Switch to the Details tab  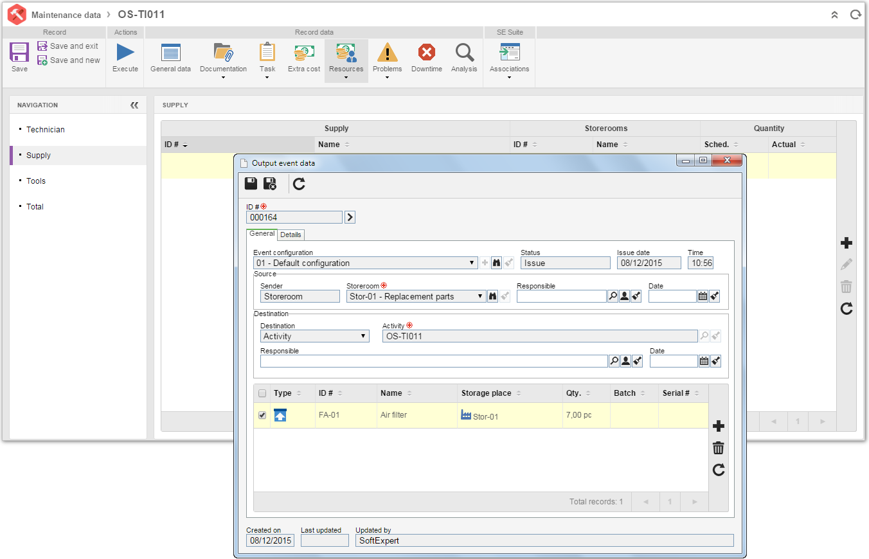coord(291,235)
